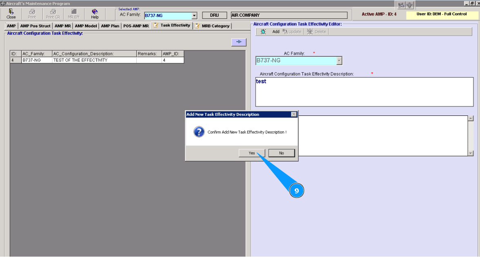480x257 pixels.
Task: Select the TEST OF THE EFFECTIVITY cell
Action: (x=94, y=60)
